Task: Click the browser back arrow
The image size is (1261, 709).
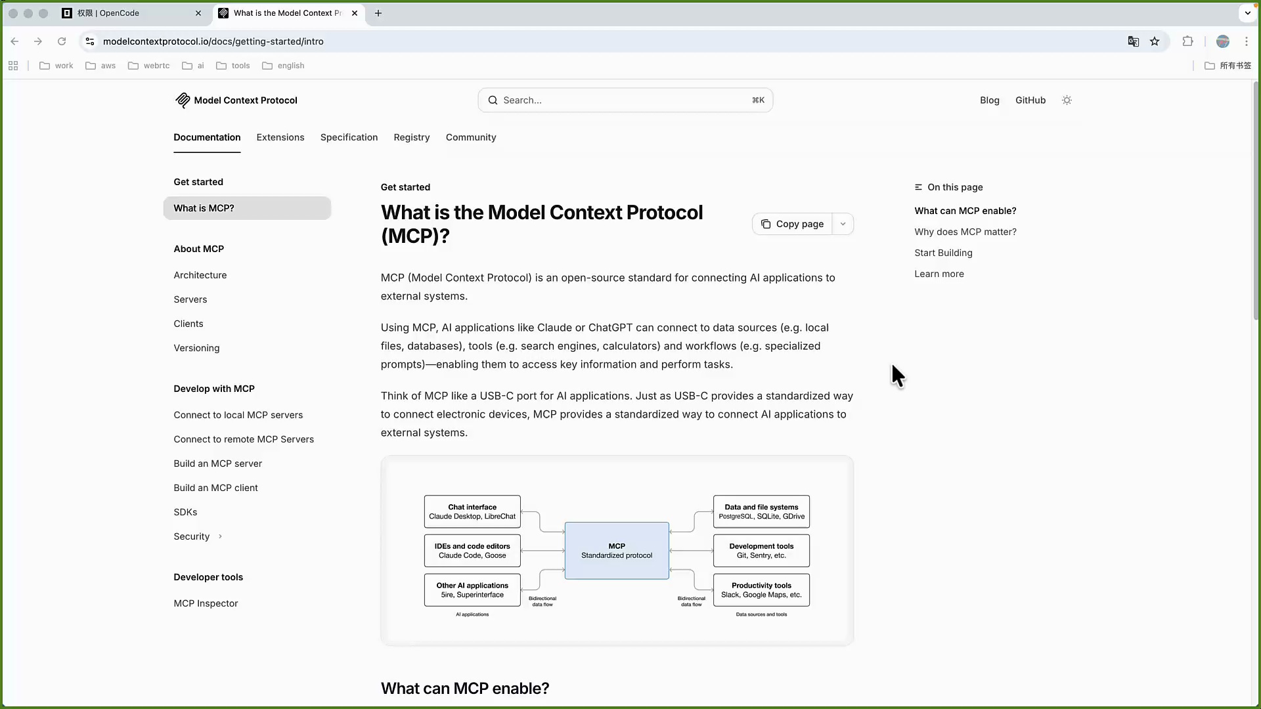Action: pos(14,41)
